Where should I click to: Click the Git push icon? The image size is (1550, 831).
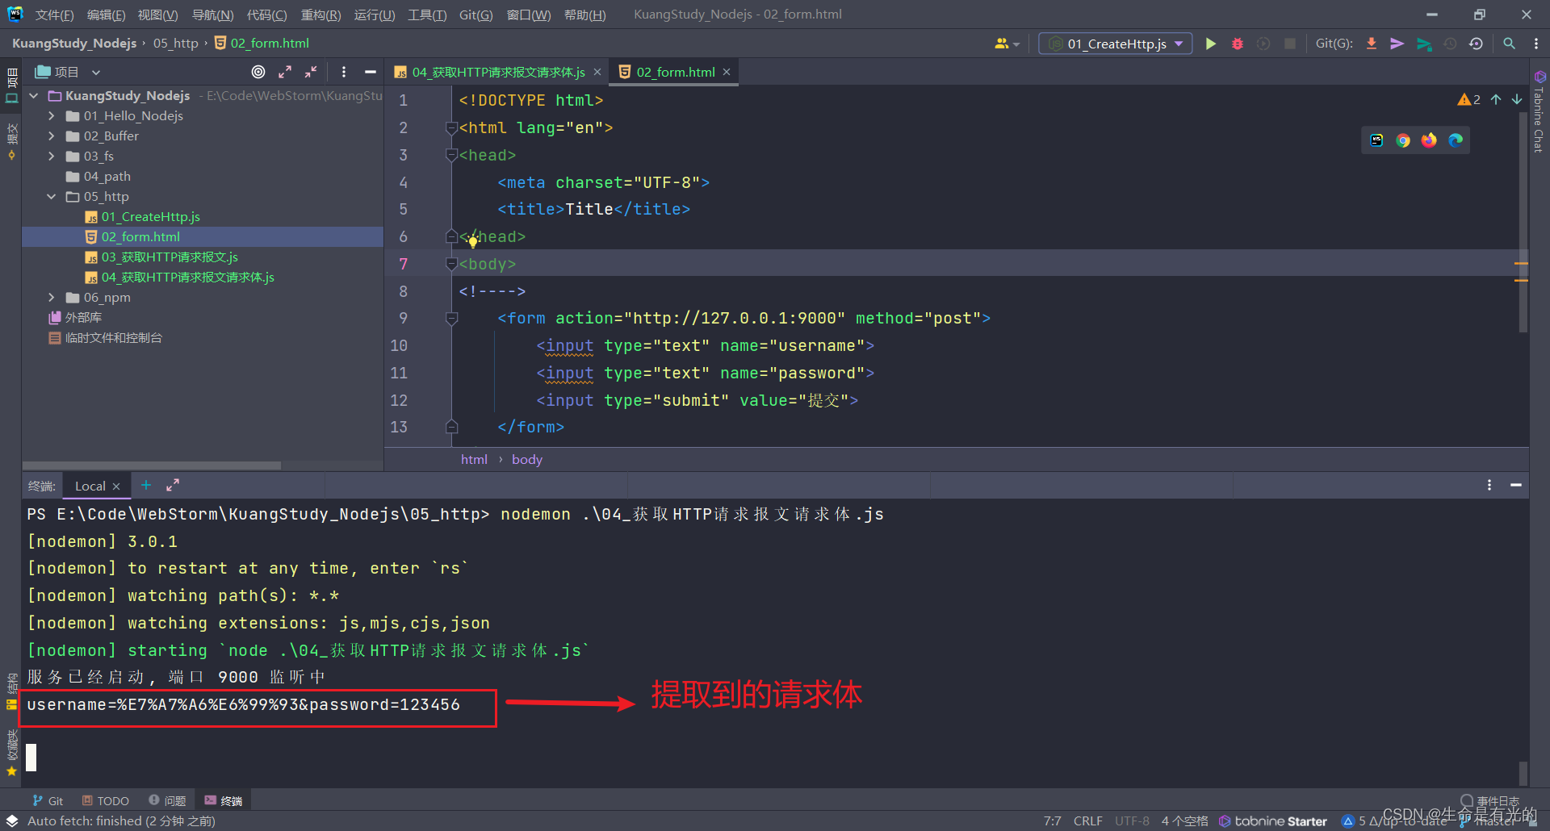(x=1424, y=44)
